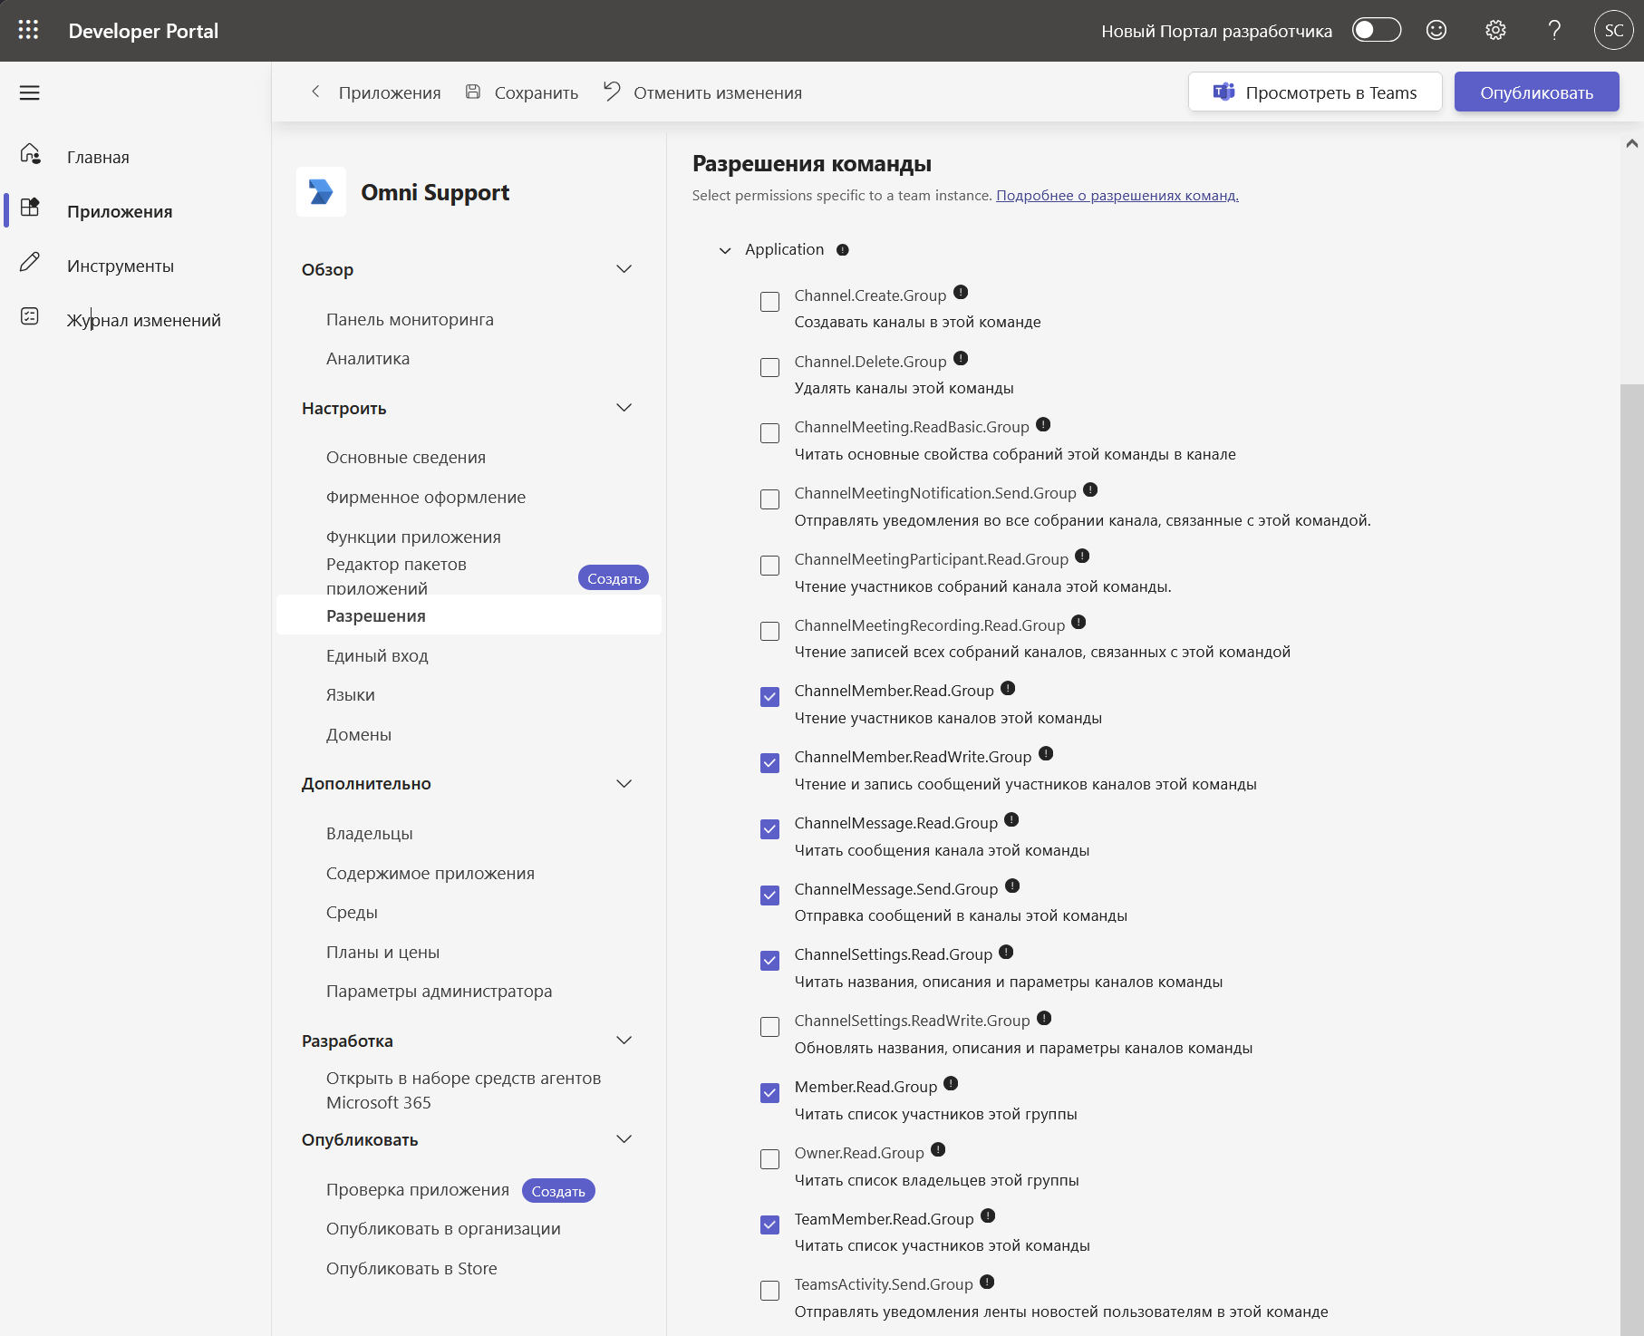Uncheck ChannelMessage.Send.Group permission
The width and height of the screenshot is (1644, 1336).
click(x=769, y=896)
